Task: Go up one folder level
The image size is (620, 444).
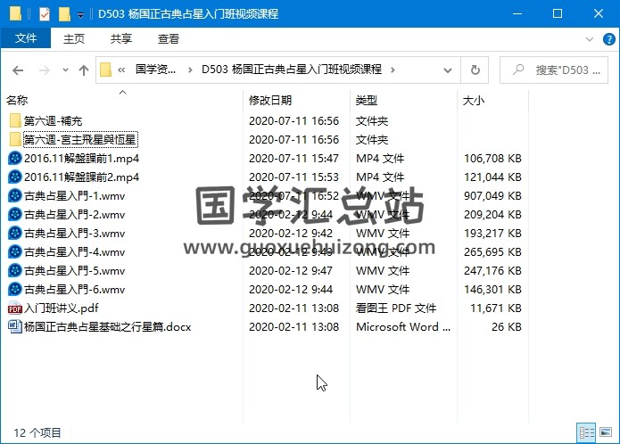Action: (x=84, y=70)
